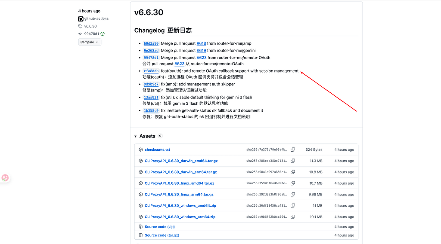Open pull request #623 in the English line
This screenshot has width=441, height=244.
pyautogui.click(x=202, y=58)
